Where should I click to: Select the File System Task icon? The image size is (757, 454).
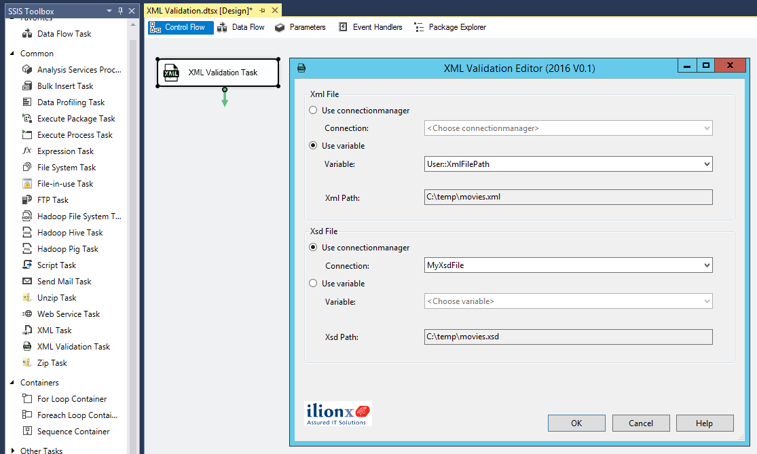click(27, 168)
